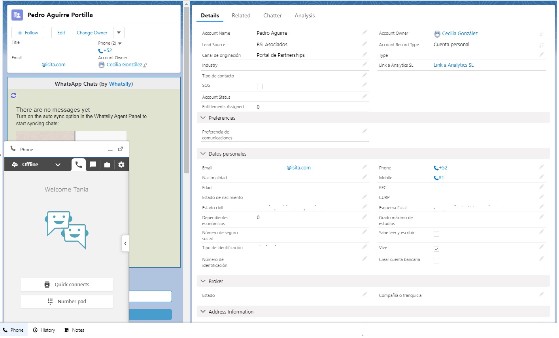Open the Notes utility bar item
This screenshot has width=559, height=338.
click(74, 330)
